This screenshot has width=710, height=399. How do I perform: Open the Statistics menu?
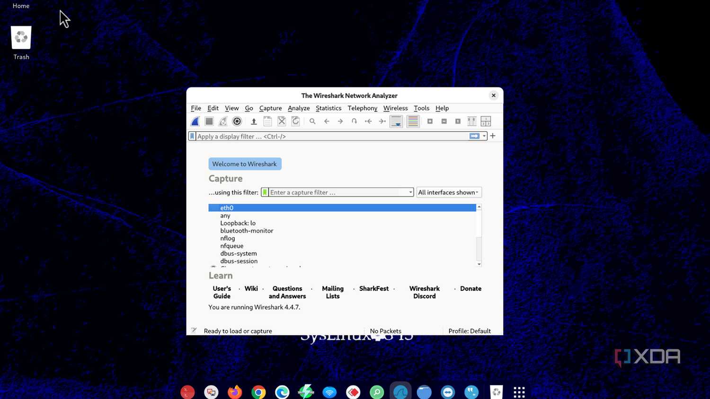[x=328, y=108]
